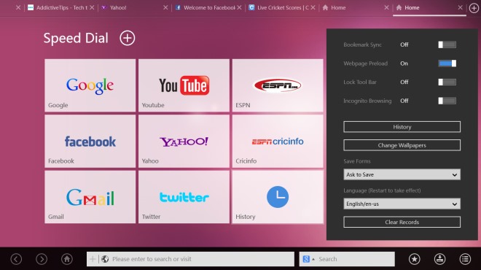481x270 pixels.
Task: Add a new Speed Dial entry
Action: pyautogui.click(x=127, y=38)
